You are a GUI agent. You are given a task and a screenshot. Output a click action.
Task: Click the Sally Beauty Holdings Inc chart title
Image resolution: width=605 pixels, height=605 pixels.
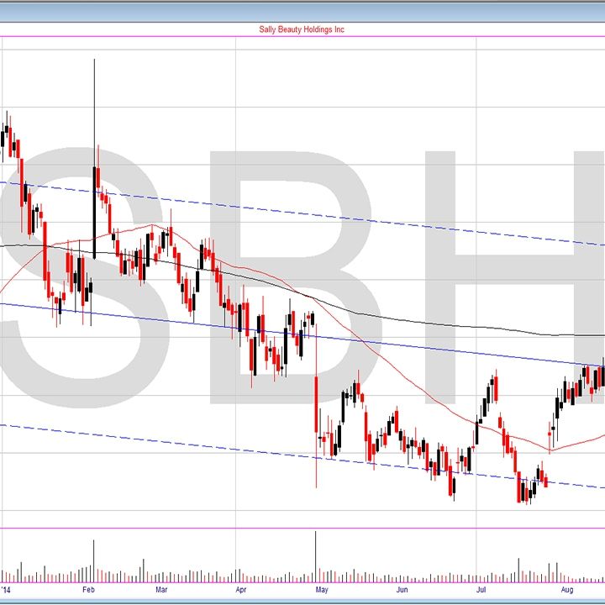coord(302,29)
